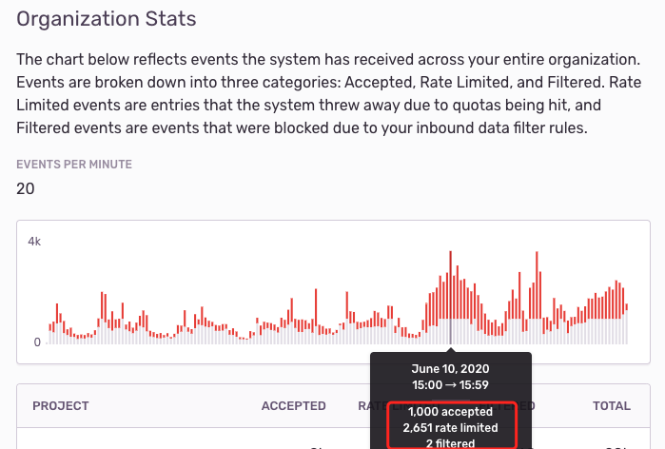The width and height of the screenshot is (665, 449).
Task: Sort by the ACCEPTED column header
Action: pyautogui.click(x=293, y=406)
